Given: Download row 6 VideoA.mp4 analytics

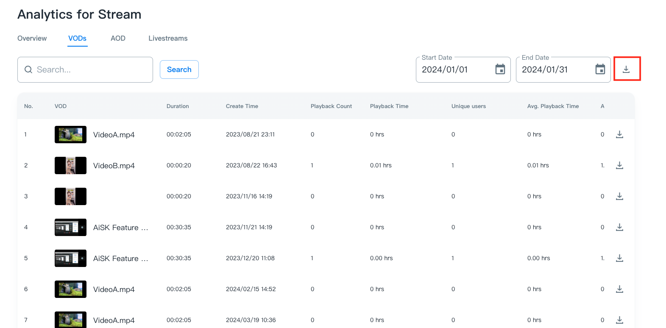Looking at the screenshot, I should point(619,289).
